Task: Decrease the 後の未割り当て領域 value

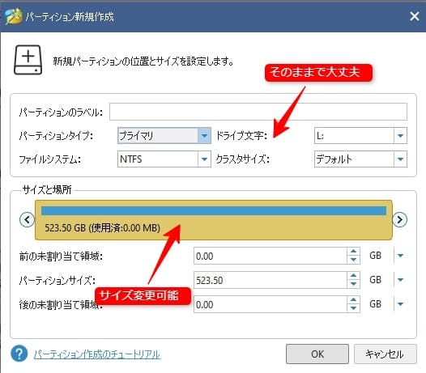Action: pos(353,308)
